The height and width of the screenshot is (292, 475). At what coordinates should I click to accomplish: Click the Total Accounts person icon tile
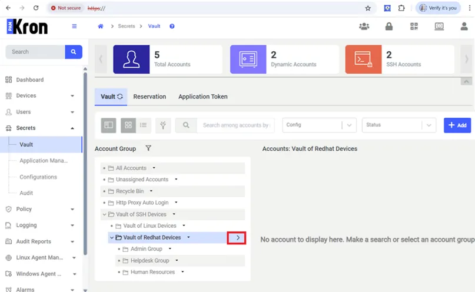pyautogui.click(x=131, y=59)
